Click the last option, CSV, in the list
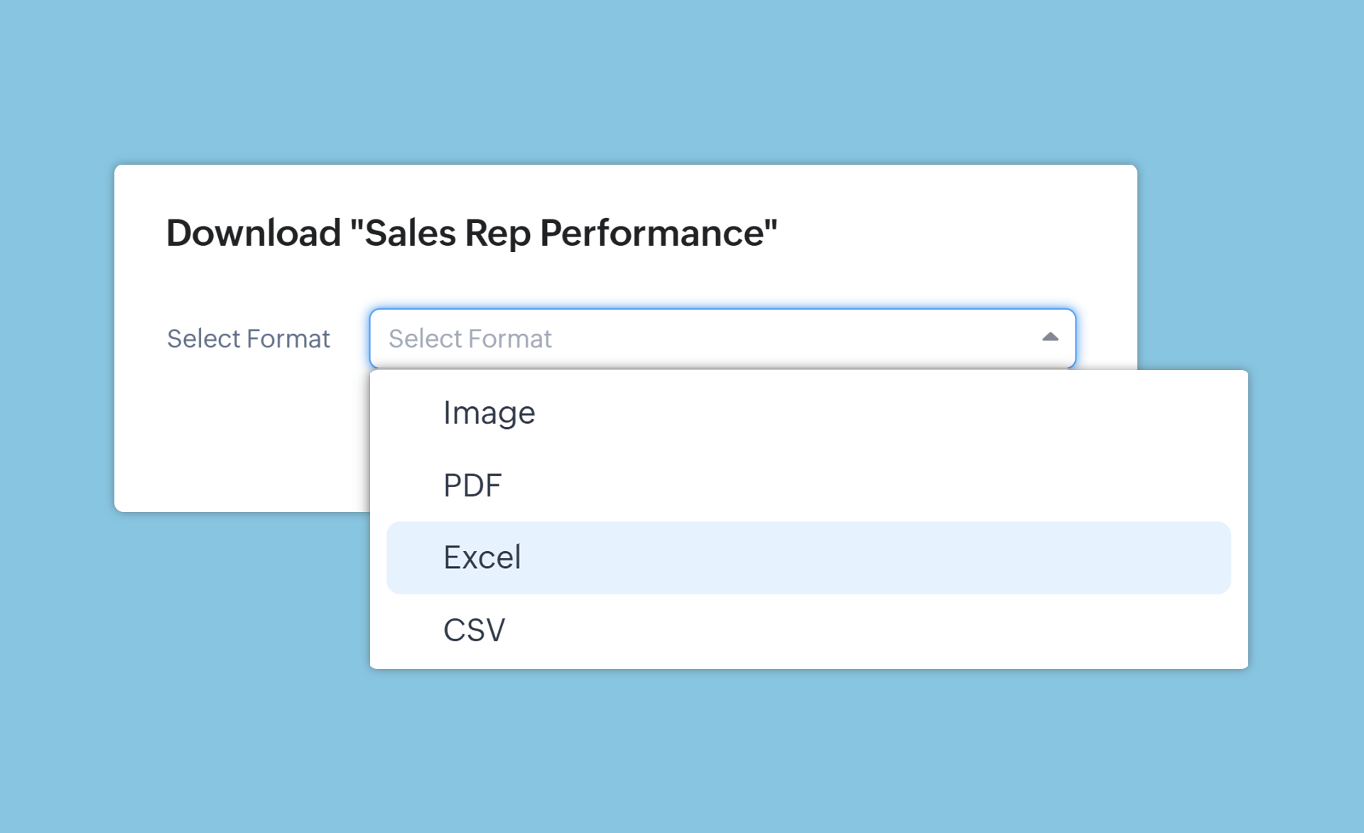Screen dimensions: 1364x833 (x=475, y=631)
